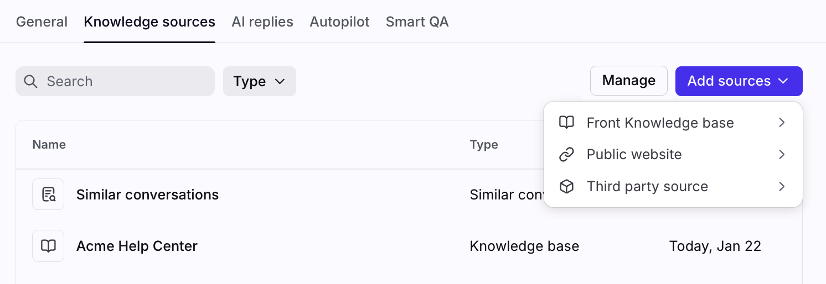
Task: Click the Third party source cube icon
Action: click(566, 187)
